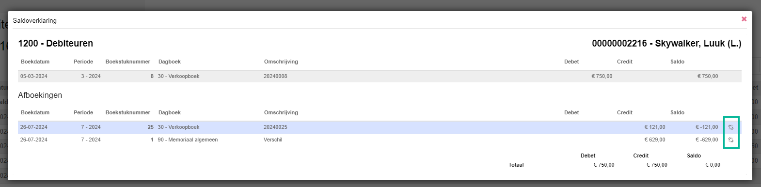This screenshot has height=187, width=761.
Task: Click the top Boekdatum column header
Action: click(x=35, y=62)
